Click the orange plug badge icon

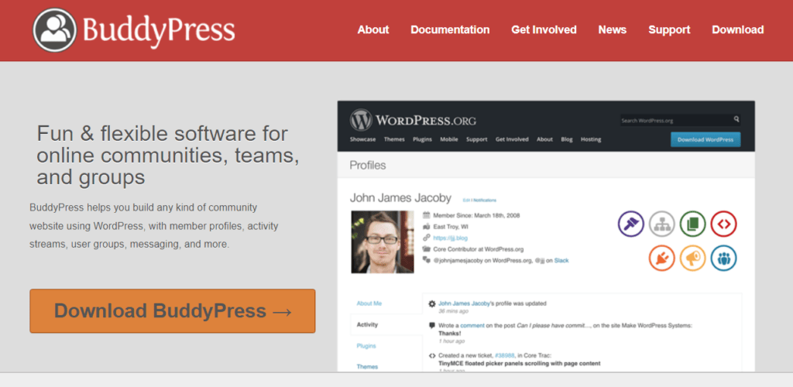coord(662,258)
